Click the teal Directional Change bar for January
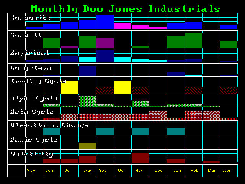The height and width of the screenshot is (184, 245). pos(176,131)
